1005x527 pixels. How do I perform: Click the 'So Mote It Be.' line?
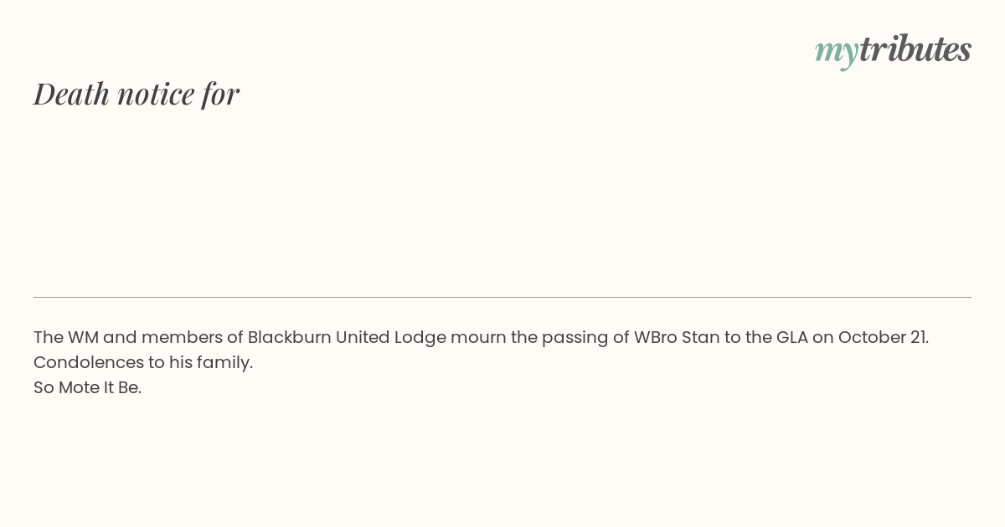[88, 387]
